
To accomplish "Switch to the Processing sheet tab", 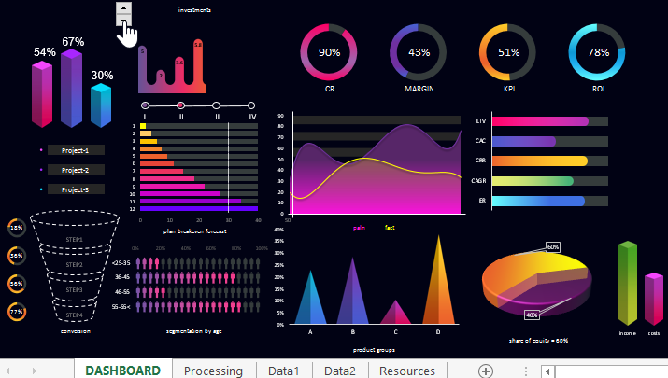I will coord(213,371).
